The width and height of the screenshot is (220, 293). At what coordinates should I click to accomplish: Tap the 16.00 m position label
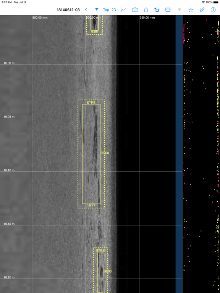pos(9,63)
